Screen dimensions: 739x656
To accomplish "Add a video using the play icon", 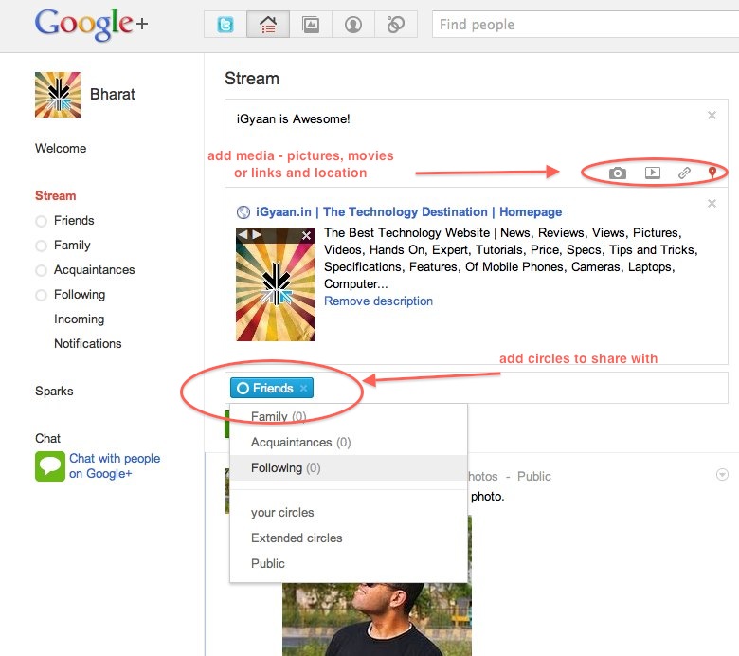I will 653,173.
